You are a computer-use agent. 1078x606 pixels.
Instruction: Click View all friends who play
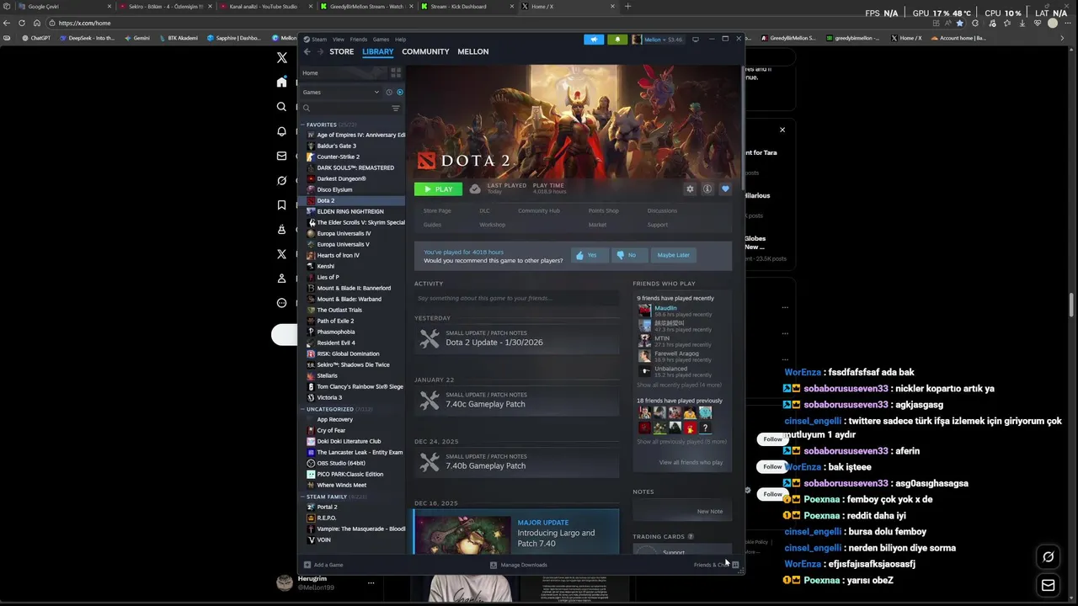click(x=691, y=462)
